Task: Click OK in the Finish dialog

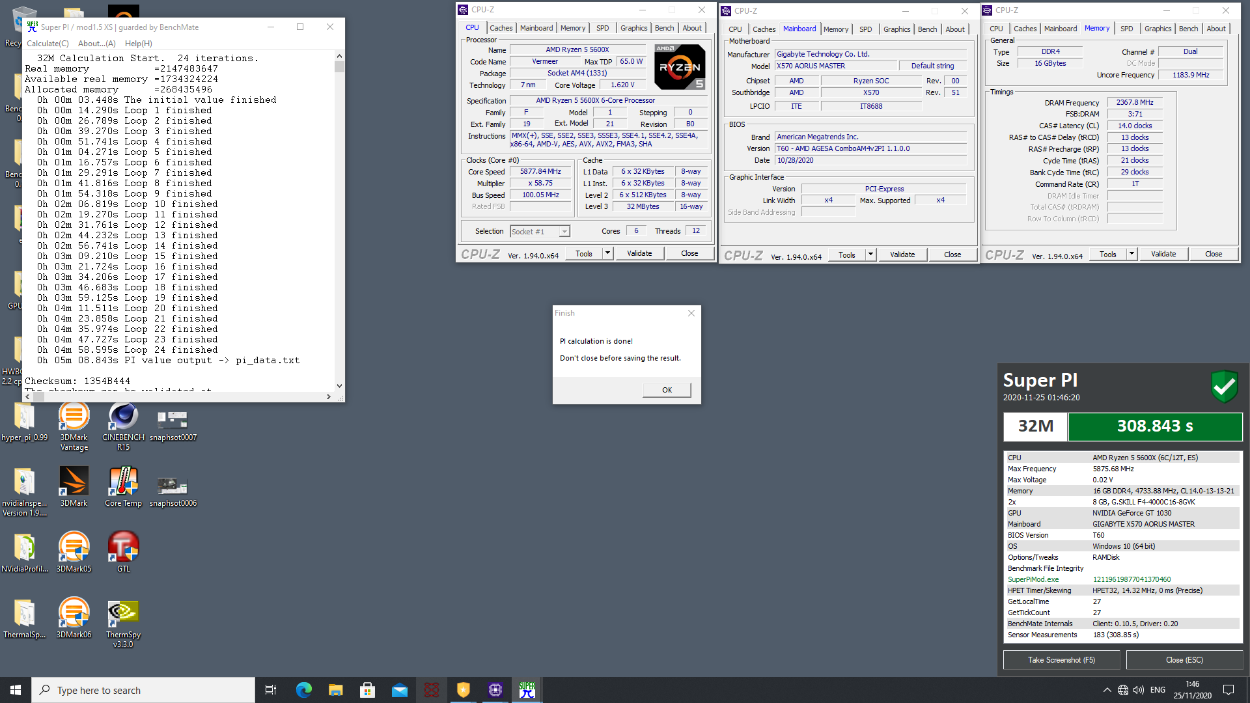Action: coord(667,390)
